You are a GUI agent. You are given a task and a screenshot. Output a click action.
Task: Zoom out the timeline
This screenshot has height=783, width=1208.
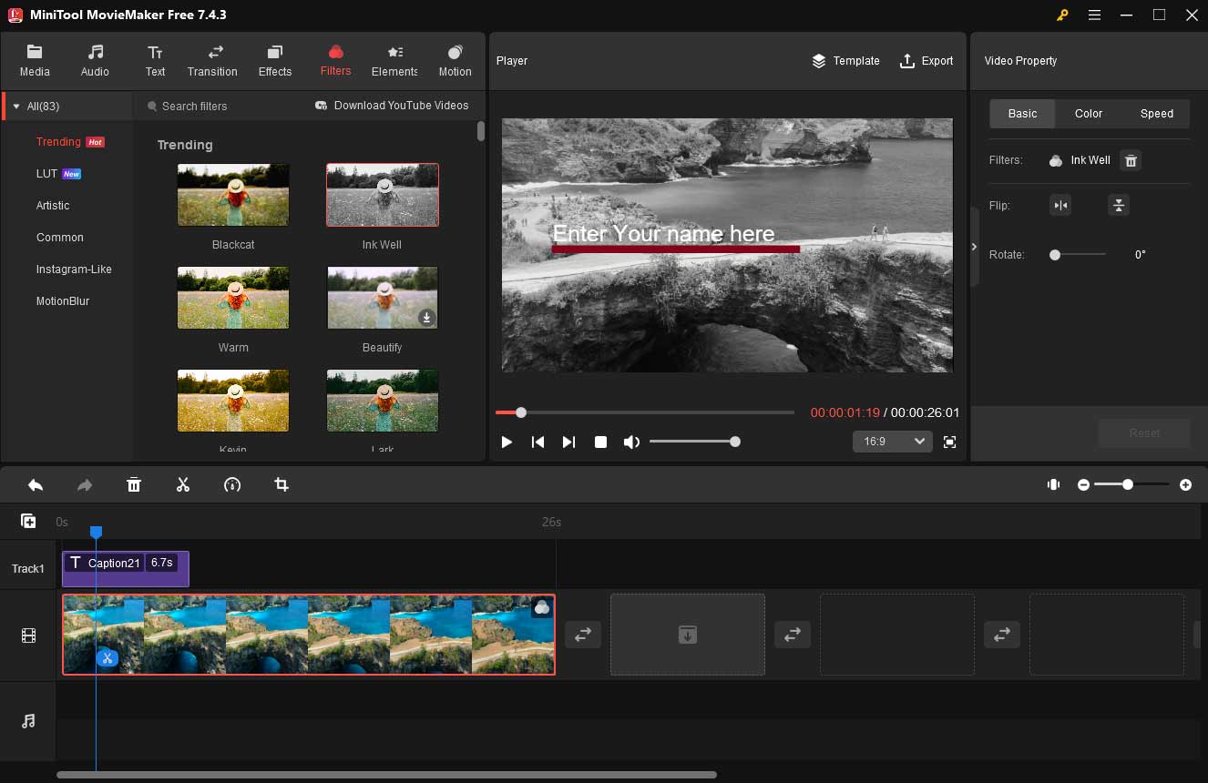click(x=1083, y=485)
